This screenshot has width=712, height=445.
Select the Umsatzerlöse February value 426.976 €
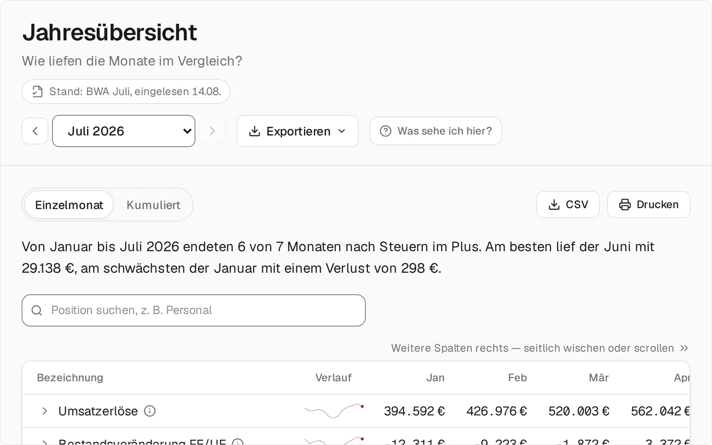click(497, 411)
